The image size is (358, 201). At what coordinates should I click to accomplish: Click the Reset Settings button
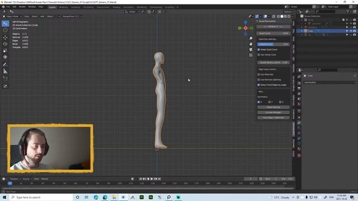click(274, 107)
